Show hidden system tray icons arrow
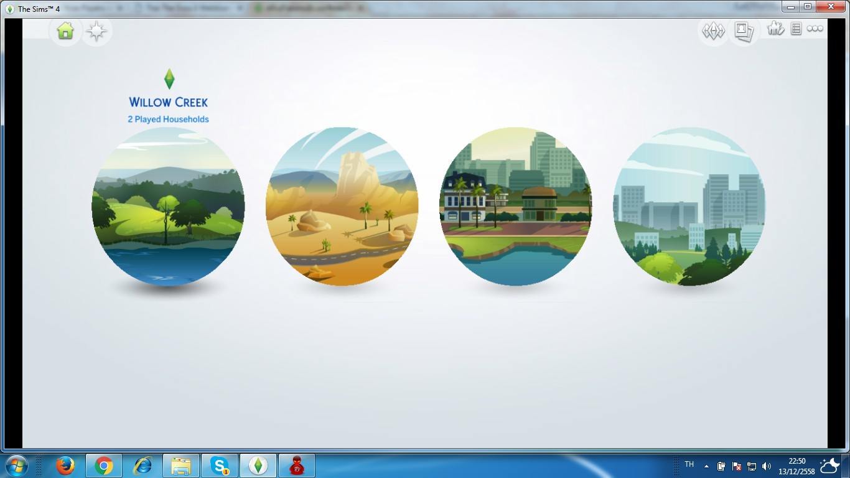Image resolution: width=850 pixels, height=478 pixels. tap(706, 466)
